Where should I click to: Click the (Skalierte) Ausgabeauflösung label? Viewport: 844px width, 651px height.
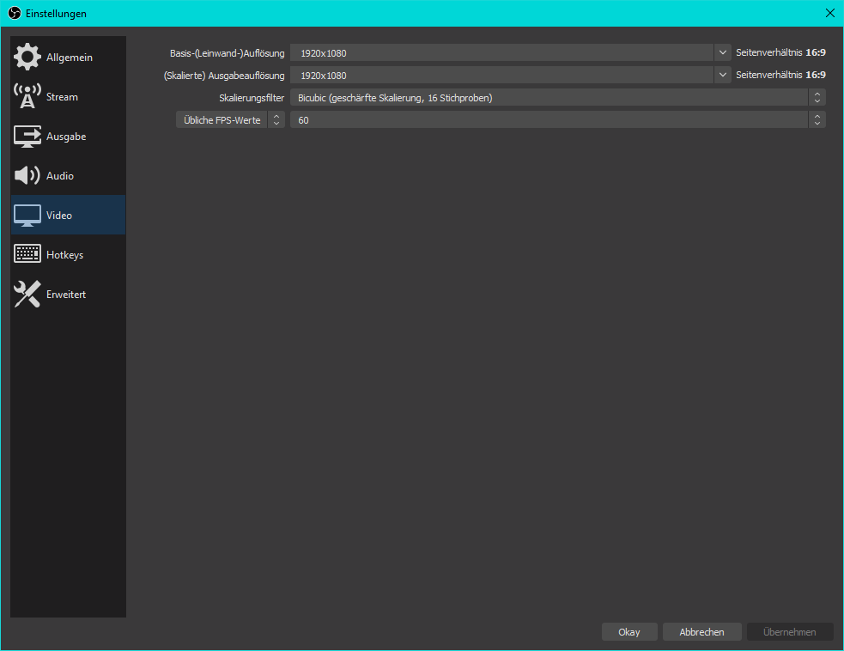coord(224,76)
